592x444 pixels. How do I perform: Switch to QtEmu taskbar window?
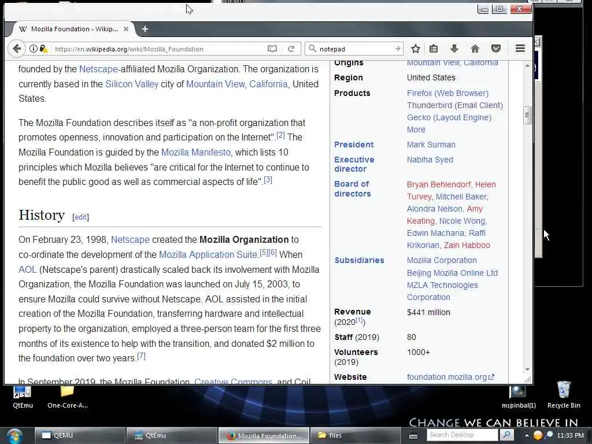(172, 435)
